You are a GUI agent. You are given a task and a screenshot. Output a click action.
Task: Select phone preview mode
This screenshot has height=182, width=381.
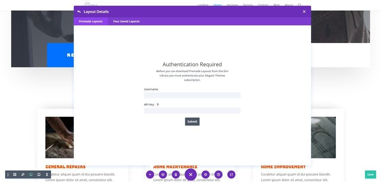pyautogui.click(x=47, y=175)
